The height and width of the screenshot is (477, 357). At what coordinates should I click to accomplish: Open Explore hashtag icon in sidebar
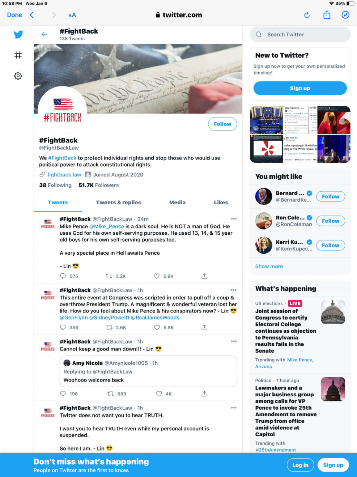pos(18,55)
